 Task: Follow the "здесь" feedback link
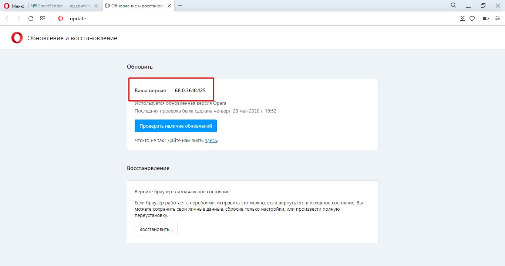click(211, 141)
